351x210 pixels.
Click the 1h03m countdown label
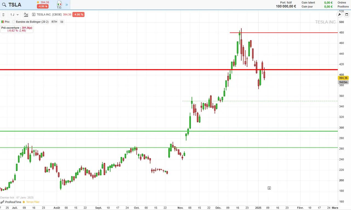[343, 82]
